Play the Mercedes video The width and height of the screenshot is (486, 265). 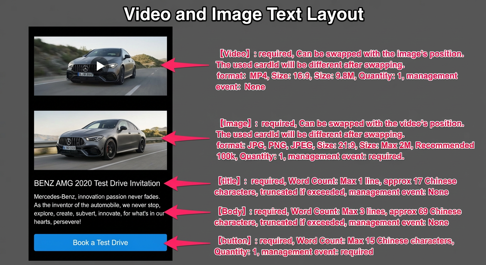(100, 66)
